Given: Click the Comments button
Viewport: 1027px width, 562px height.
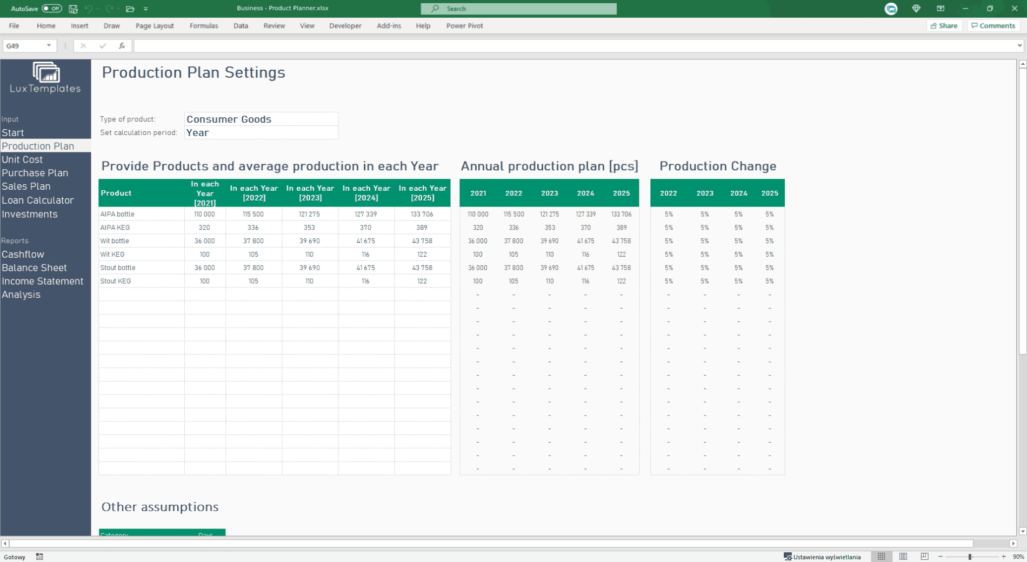Looking at the screenshot, I should 993,25.
